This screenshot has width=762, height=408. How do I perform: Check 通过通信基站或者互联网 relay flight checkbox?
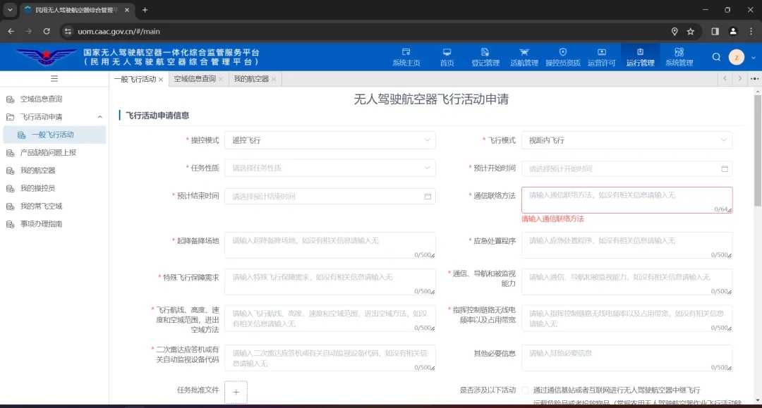click(x=524, y=390)
